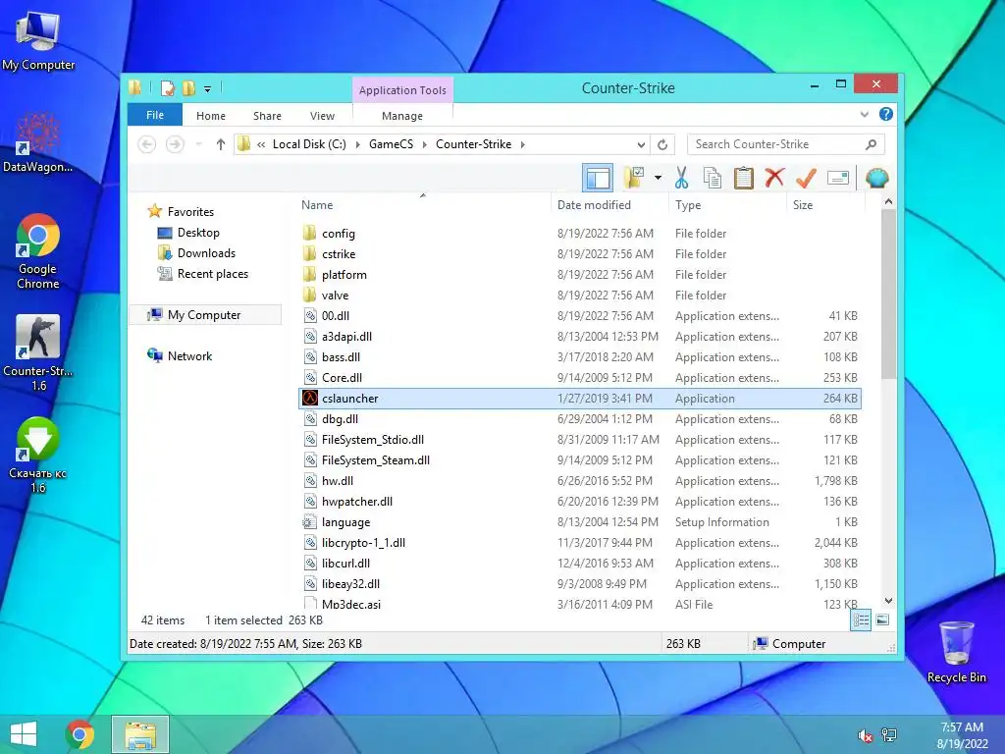The height and width of the screenshot is (754, 1005).
Task: Click the Properties quick access icon
Action: 167,87
